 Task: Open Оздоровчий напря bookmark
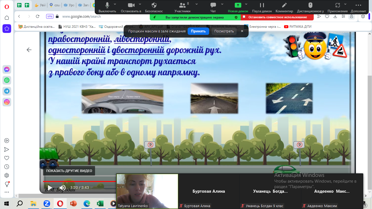point(117,27)
